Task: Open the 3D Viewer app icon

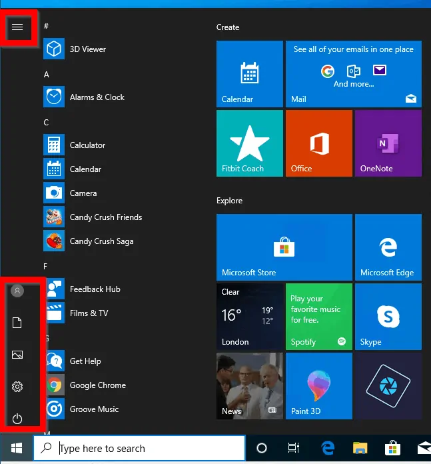Action: (x=54, y=49)
